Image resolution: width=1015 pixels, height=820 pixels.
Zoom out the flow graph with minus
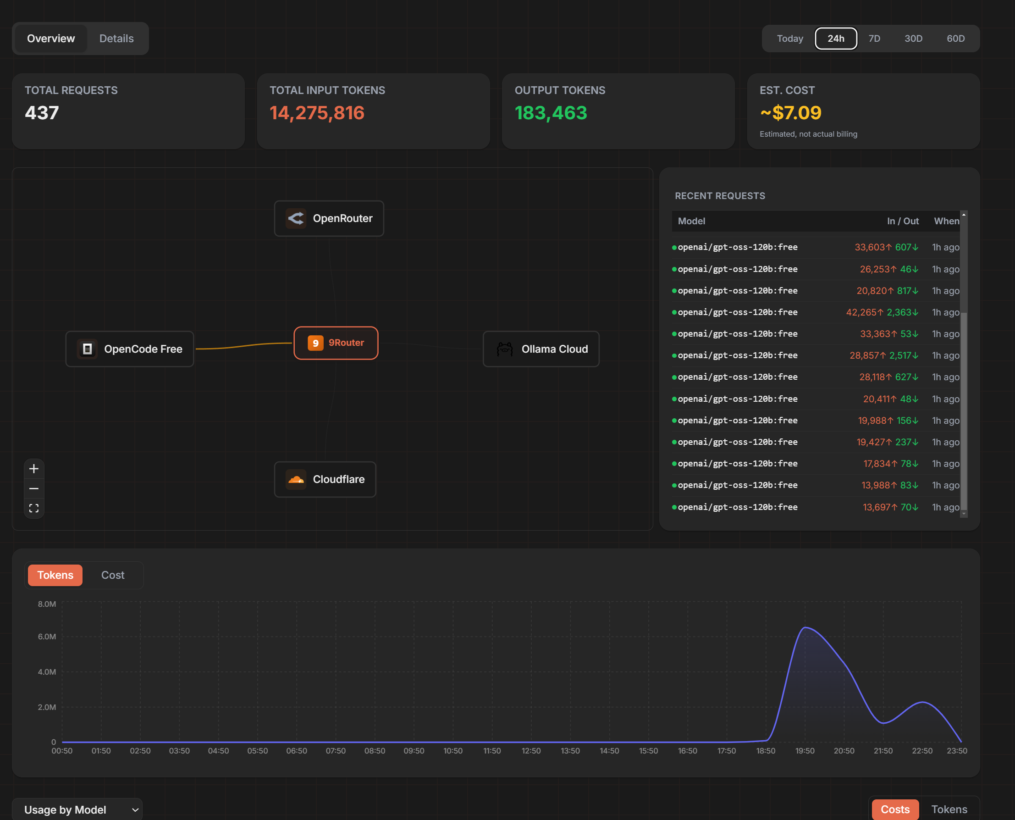pos(34,488)
